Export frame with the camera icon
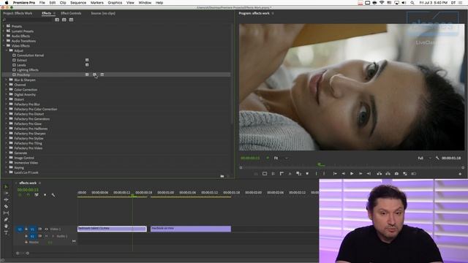Image resolution: width=468 pixels, height=263 pixels. pos(396,174)
